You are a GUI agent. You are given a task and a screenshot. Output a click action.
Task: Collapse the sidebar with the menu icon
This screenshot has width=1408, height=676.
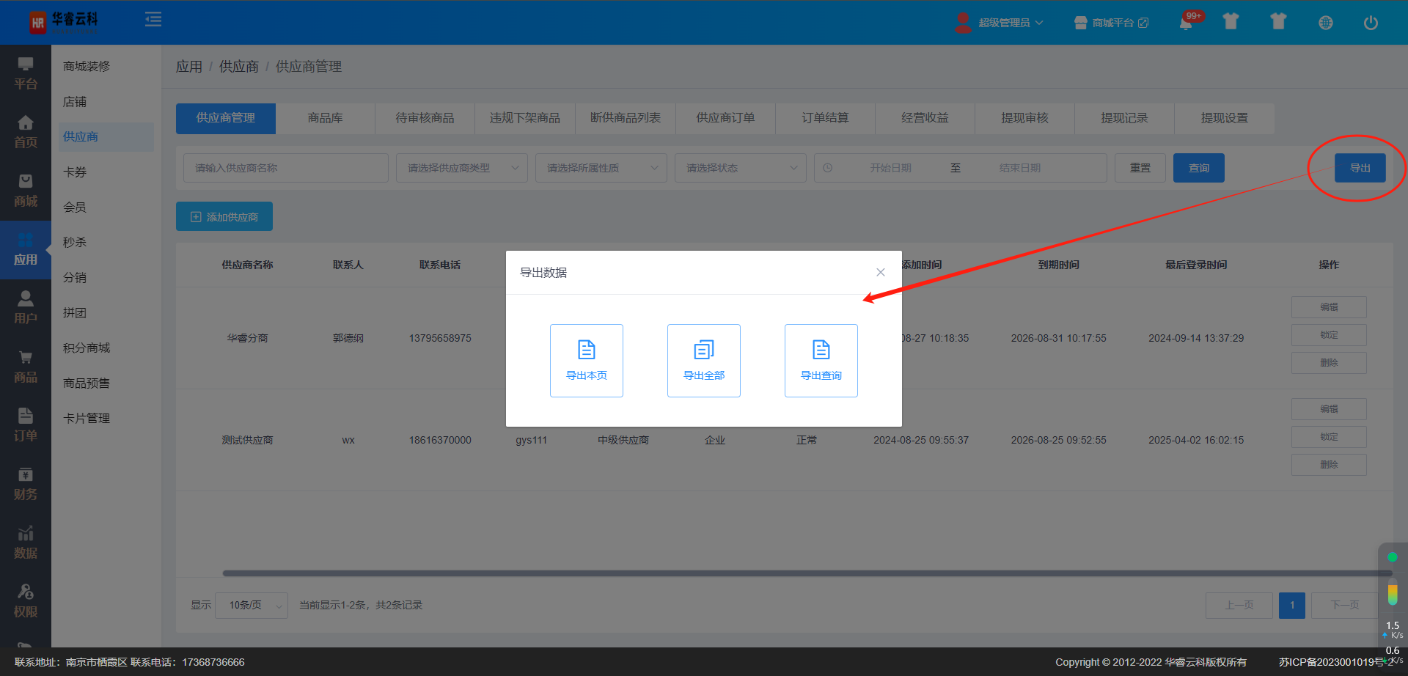[x=153, y=20]
